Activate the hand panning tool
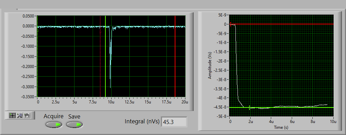Viewport: 346px width, 135px height. [26, 115]
